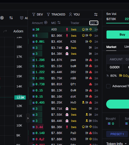Click candlestick icon in 30 ADD row
This screenshot has width=129, height=145.
pos(87,30)
